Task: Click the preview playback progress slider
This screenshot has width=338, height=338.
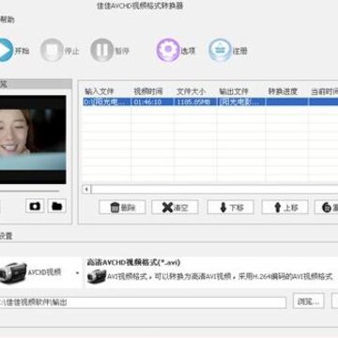Action: click(x=29, y=191)
